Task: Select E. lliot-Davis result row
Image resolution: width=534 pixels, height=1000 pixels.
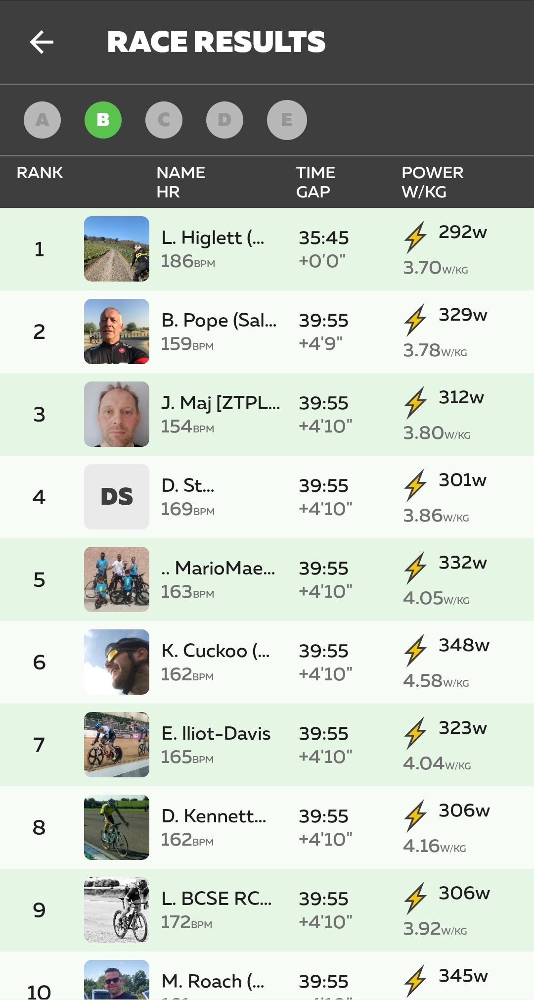Action: (x=267, y=745)
